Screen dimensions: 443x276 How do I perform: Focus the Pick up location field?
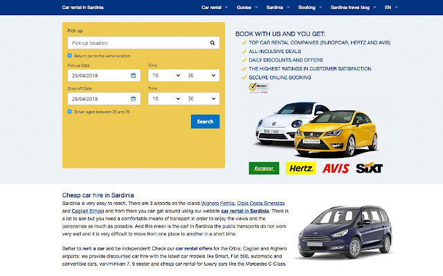[143, 43]
